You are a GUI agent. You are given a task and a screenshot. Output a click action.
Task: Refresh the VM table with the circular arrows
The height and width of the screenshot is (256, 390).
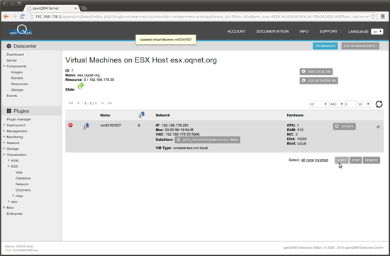pos(379,104)
